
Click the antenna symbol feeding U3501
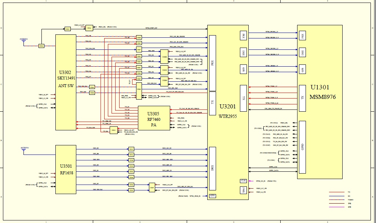coord(23,150)
